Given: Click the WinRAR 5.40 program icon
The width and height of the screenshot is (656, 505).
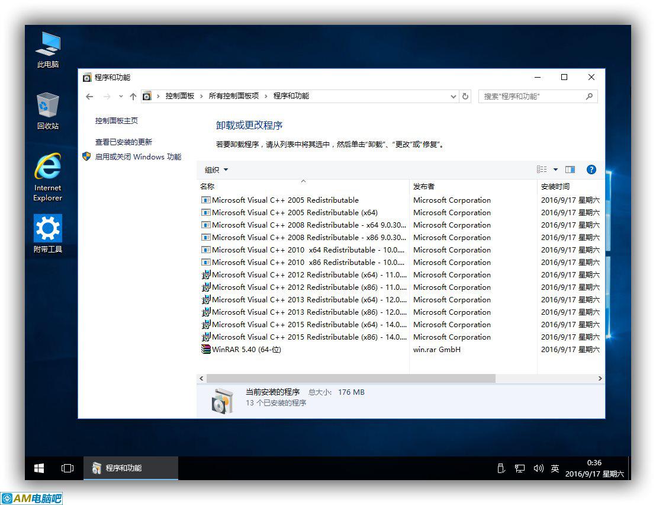Looking at the screenshot, I should pyautogui.click(x=206, y=349).
